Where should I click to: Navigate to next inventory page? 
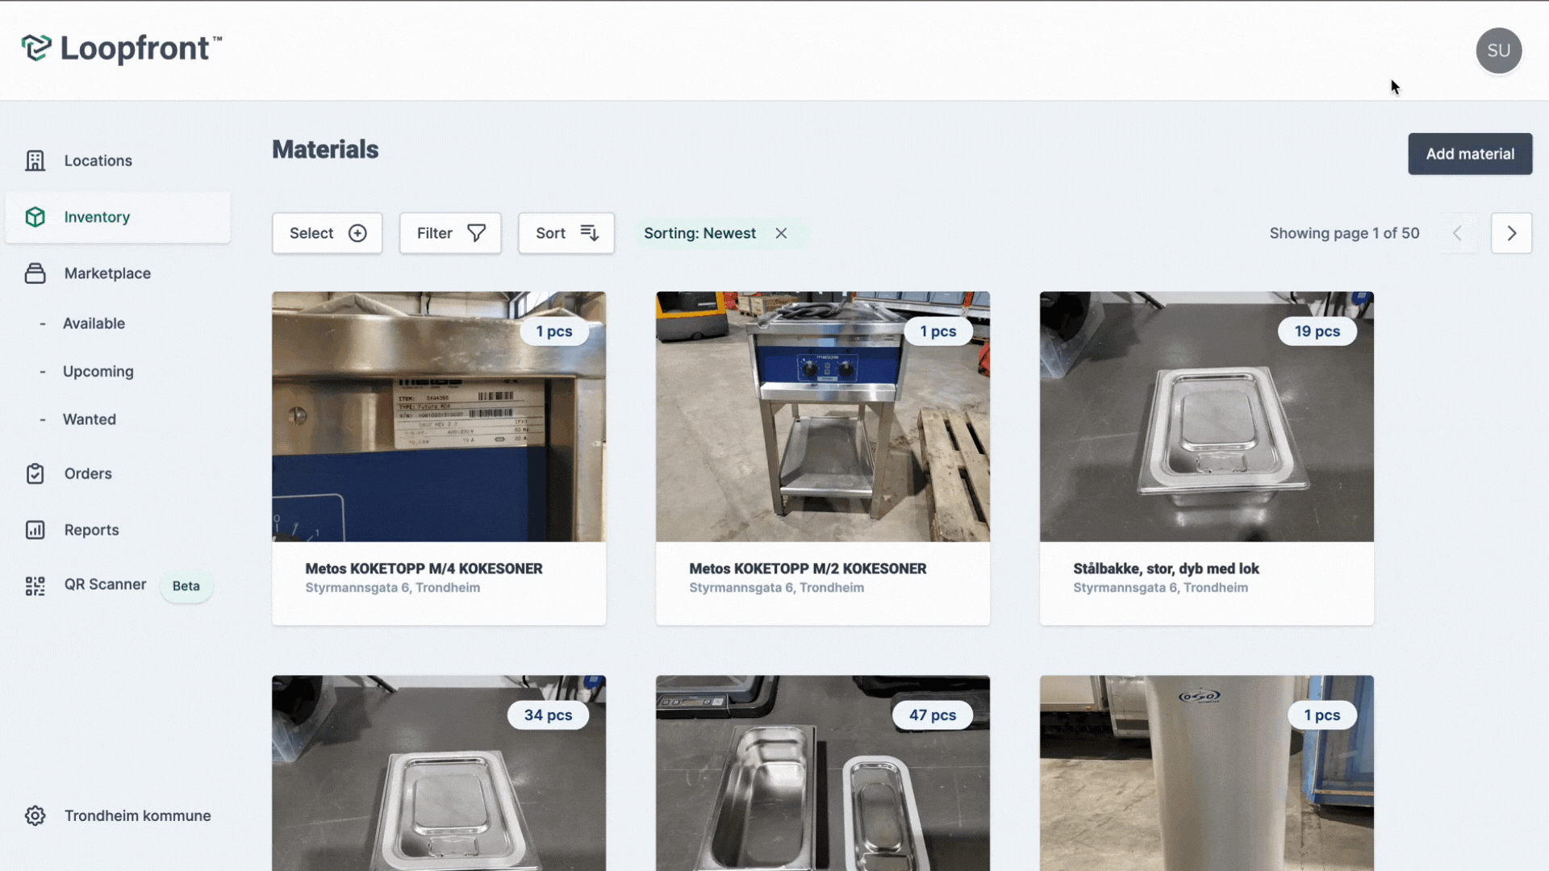[x=1512, y=233]
